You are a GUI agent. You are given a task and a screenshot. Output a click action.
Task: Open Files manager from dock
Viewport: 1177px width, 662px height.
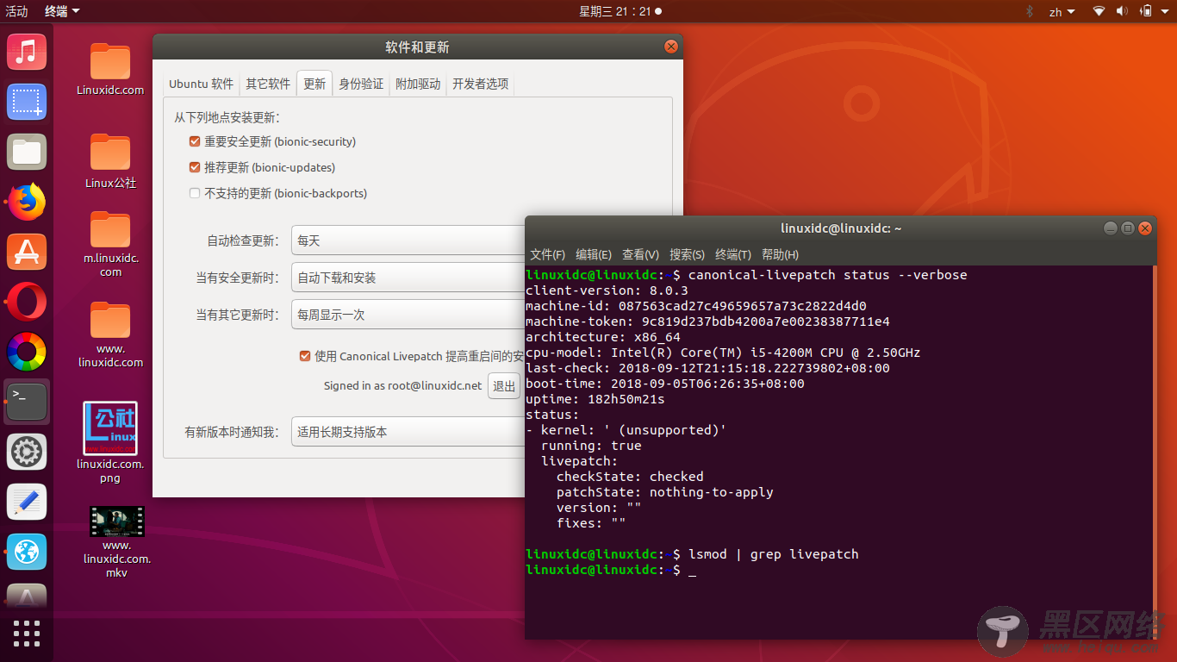27,153
